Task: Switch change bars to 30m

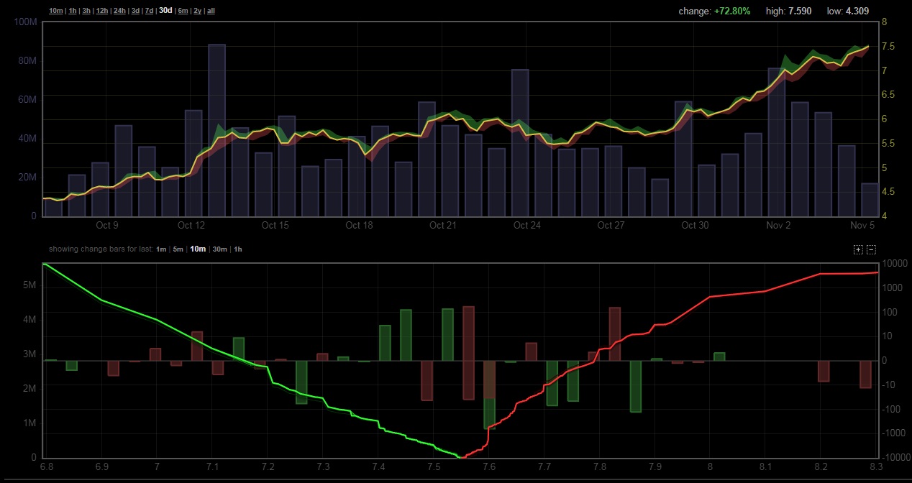Action: click(x=219, y=249)
